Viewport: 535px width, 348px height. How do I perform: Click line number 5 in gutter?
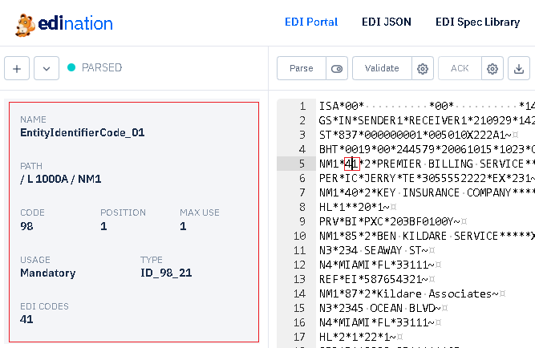[302, 164]
